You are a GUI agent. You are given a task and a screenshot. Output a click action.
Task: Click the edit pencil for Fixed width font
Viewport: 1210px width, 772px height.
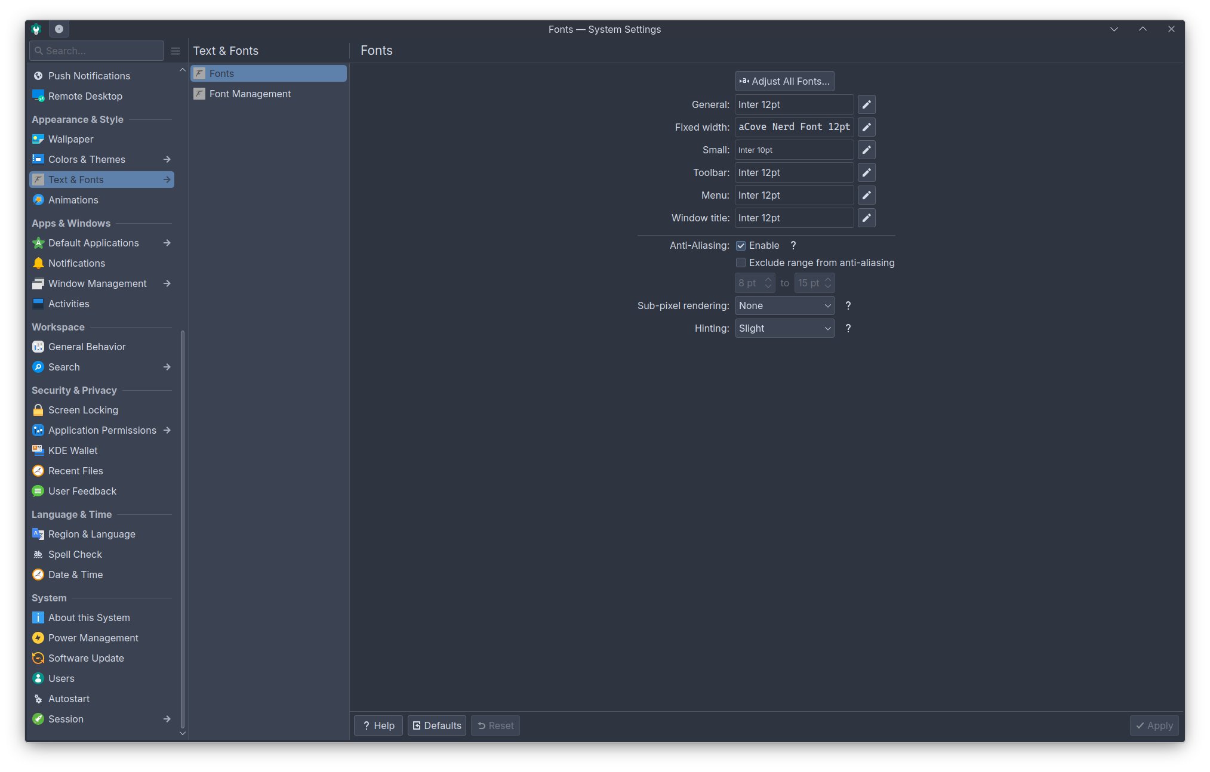point(866,127)
